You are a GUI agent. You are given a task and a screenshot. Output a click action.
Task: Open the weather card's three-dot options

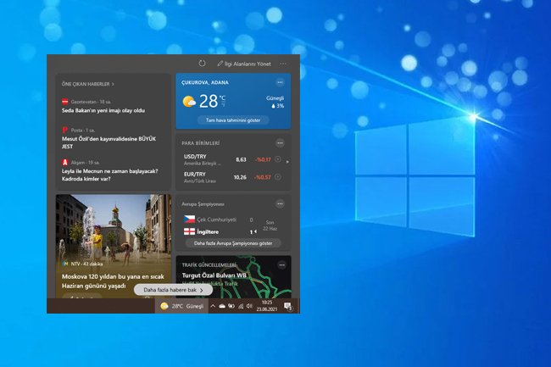click(280, 82)
